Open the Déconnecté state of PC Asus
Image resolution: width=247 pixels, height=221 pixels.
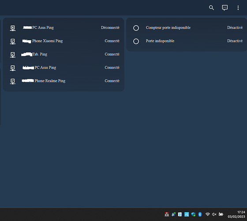pos(110,27)
